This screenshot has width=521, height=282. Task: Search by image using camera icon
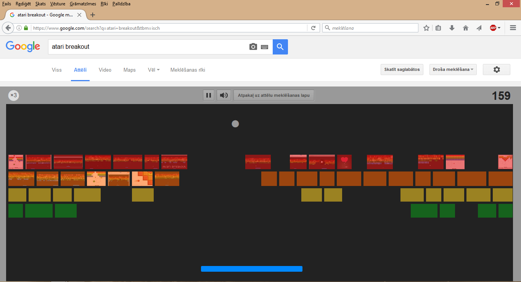click(253, 47)
